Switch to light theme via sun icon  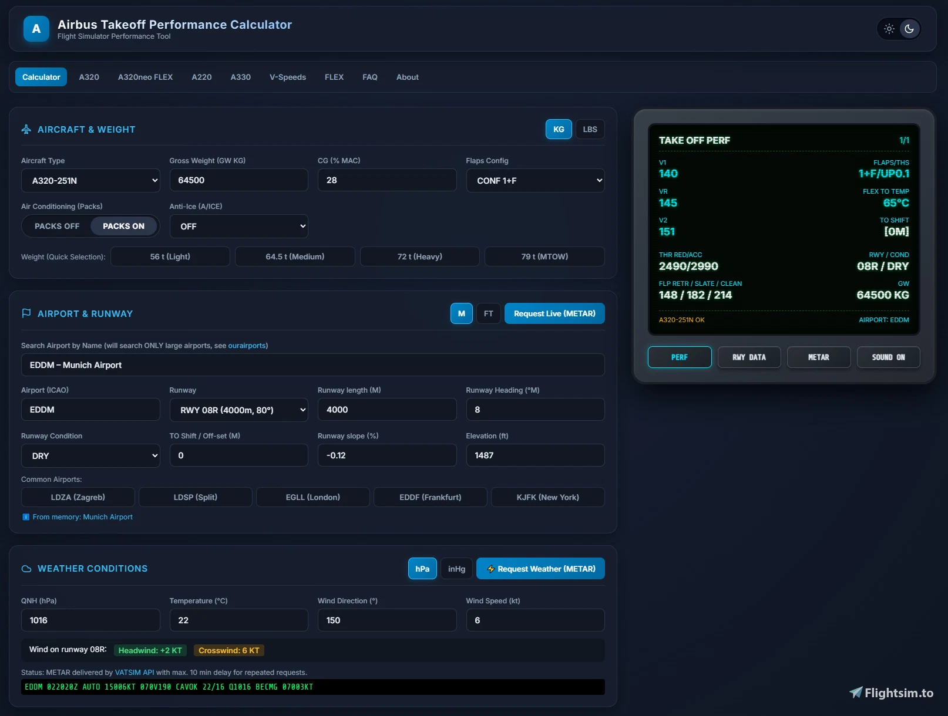[x=889, y=29]
